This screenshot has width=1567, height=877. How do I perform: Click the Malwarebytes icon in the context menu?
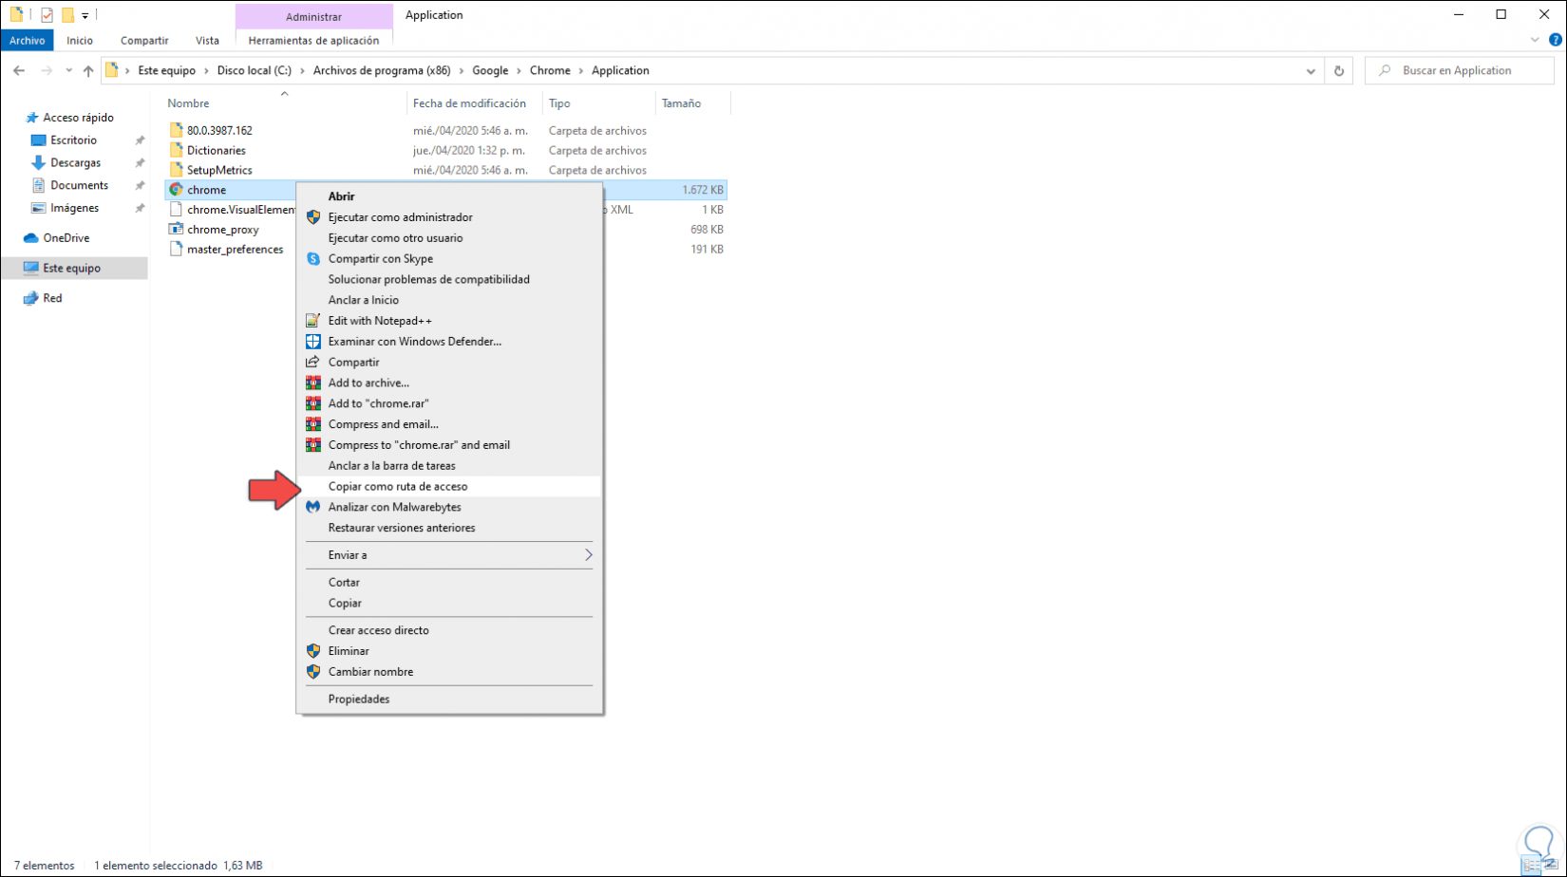[x=313, y=507]
